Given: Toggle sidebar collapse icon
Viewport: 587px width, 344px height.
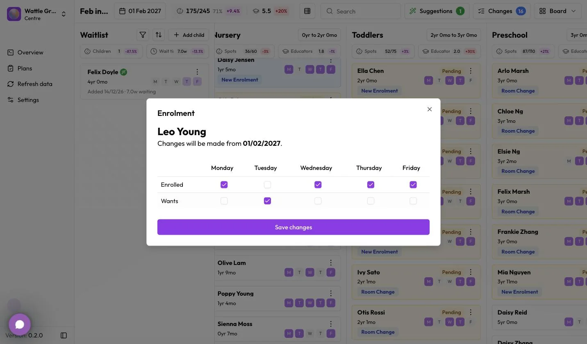Looking at the screenshot, I should click(64, 335).
